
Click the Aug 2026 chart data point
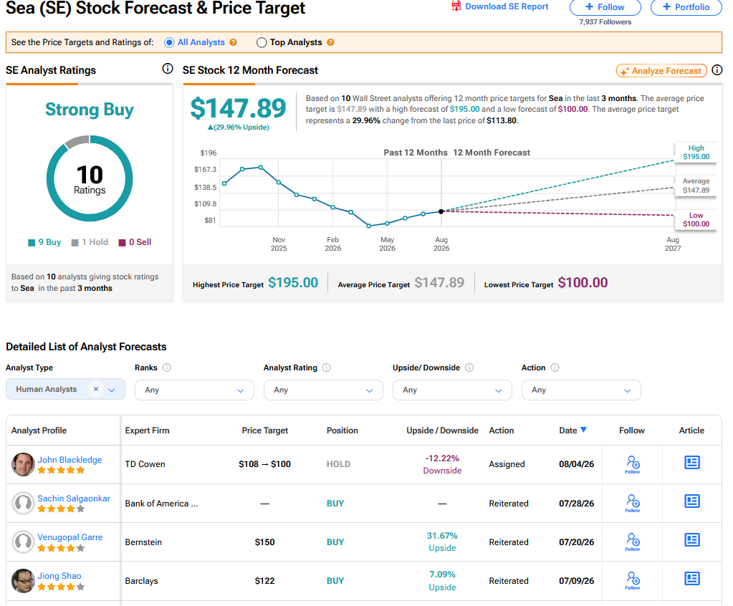(x=441, y=211)
